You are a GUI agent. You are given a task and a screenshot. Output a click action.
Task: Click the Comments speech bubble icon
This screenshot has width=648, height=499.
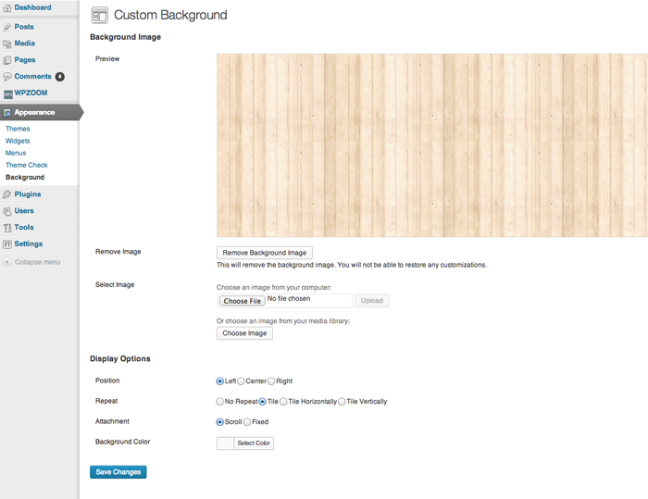7,77
